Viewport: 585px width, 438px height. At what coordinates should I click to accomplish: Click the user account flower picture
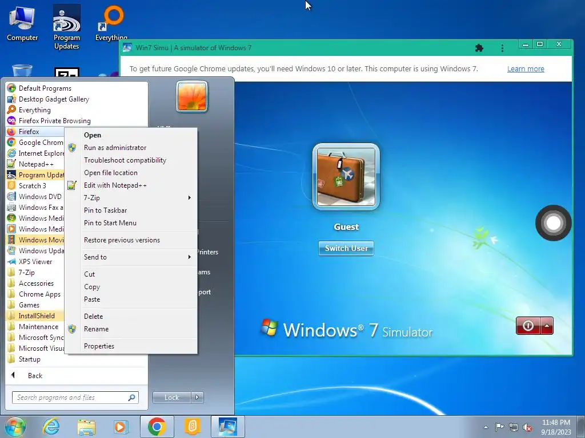coord(192,96)
